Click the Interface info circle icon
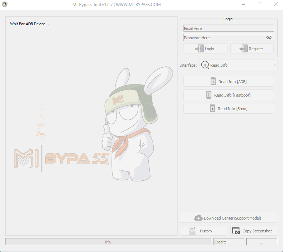 click(x=205, y=65)
